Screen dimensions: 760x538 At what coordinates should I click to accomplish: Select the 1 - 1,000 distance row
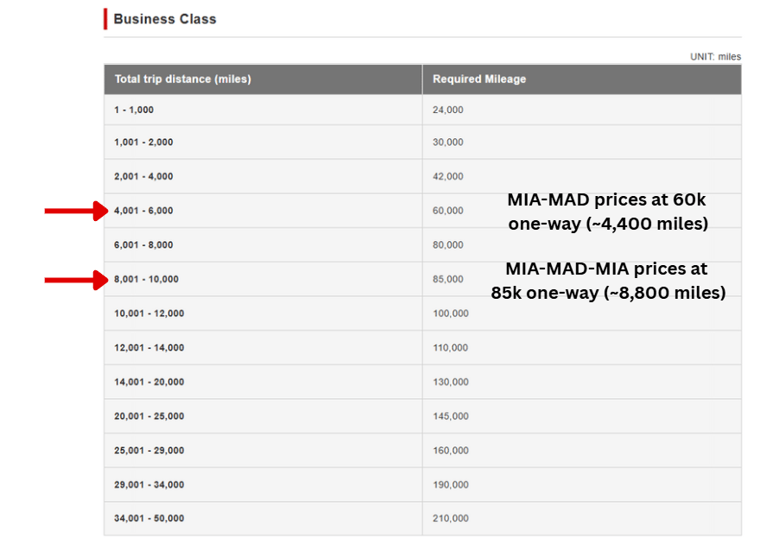pyautogui.click(x=134, y=111)
